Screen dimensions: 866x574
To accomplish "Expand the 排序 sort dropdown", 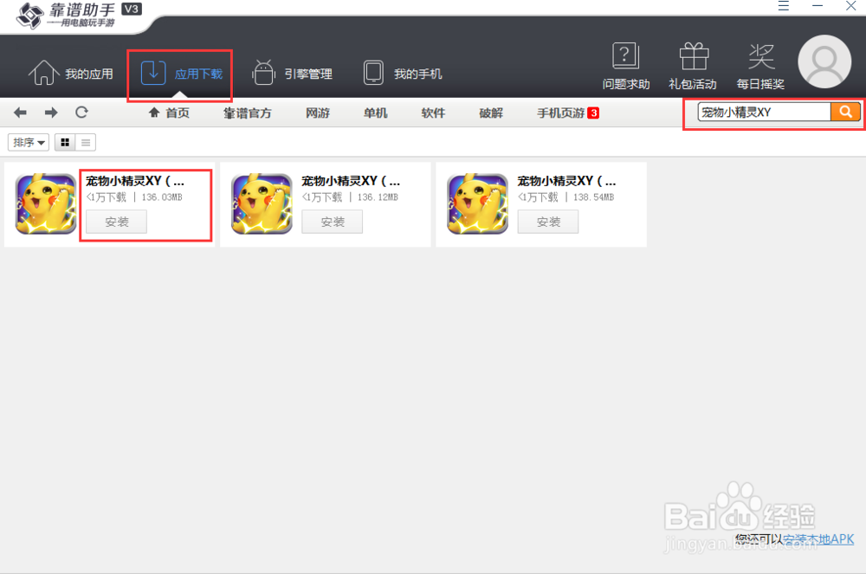I will [29, 142].
